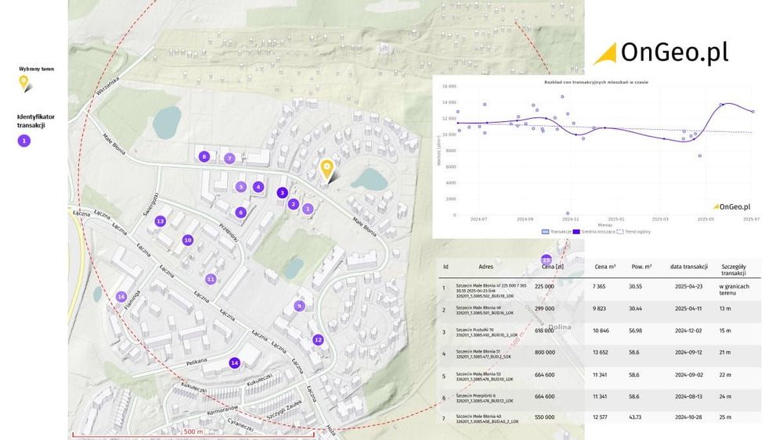The image size is (783, 440).
Task: Click the purple legend marker under Identyfikator transakcji
Action: (x=24, y=140)
